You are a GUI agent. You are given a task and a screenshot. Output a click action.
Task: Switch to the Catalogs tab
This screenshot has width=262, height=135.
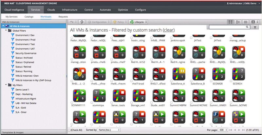coord(29,17)
